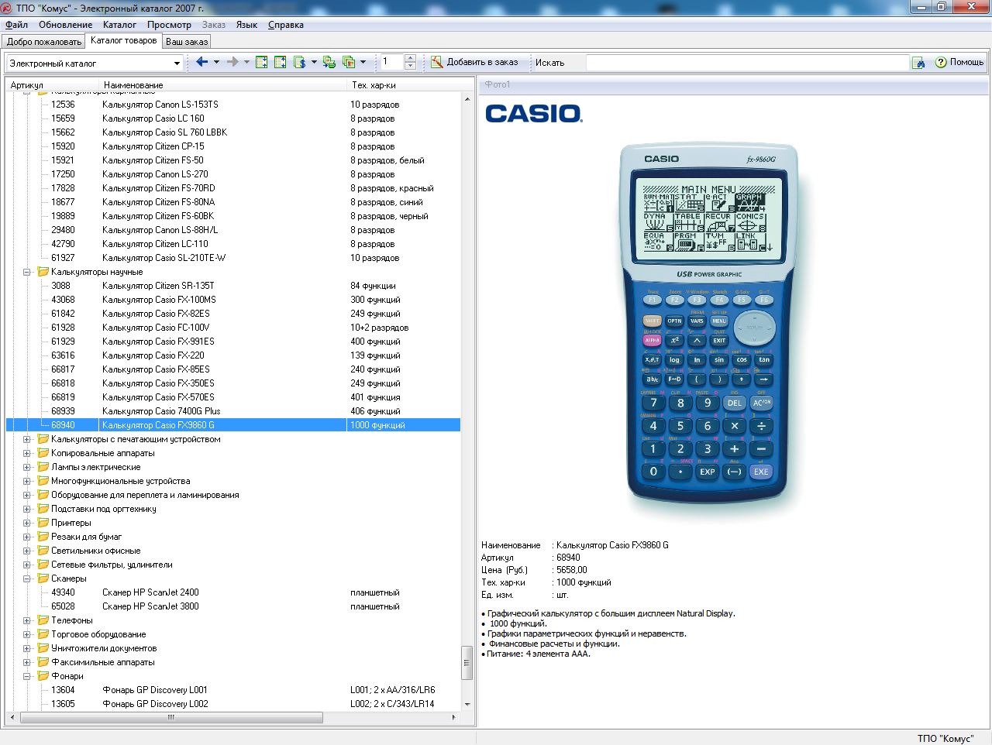Open the Просмотр menu
The width and height of the screenshot is (992, 745).
tap(169, 25)
